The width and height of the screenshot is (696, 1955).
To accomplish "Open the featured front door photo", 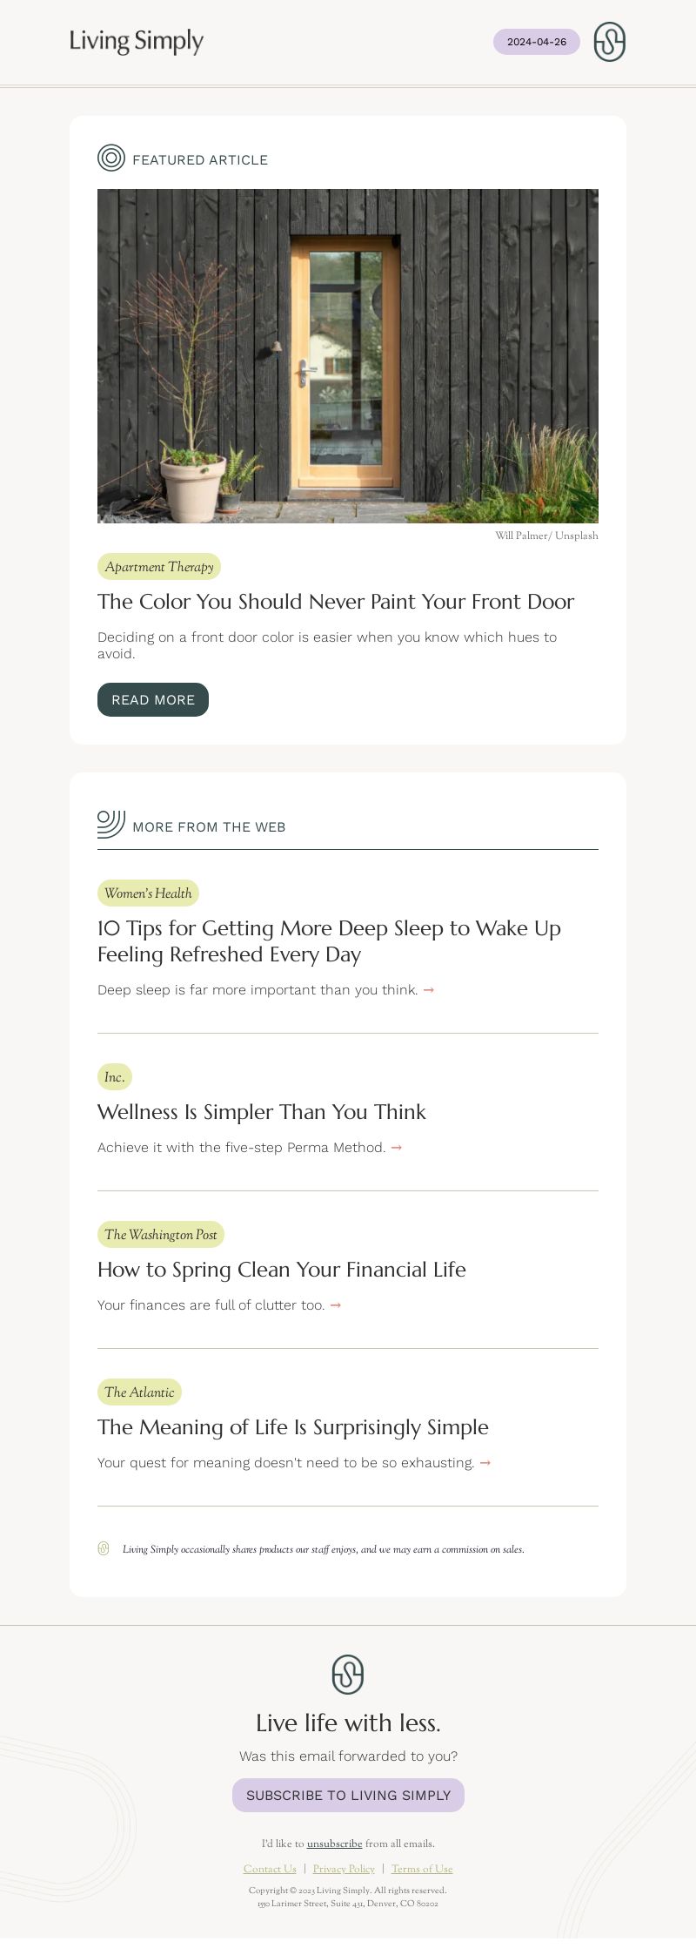I will point(348,356).
